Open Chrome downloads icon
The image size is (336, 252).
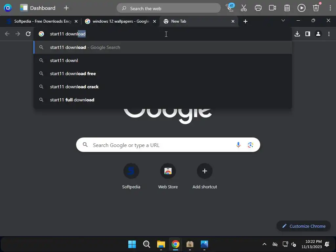(297, 34)
